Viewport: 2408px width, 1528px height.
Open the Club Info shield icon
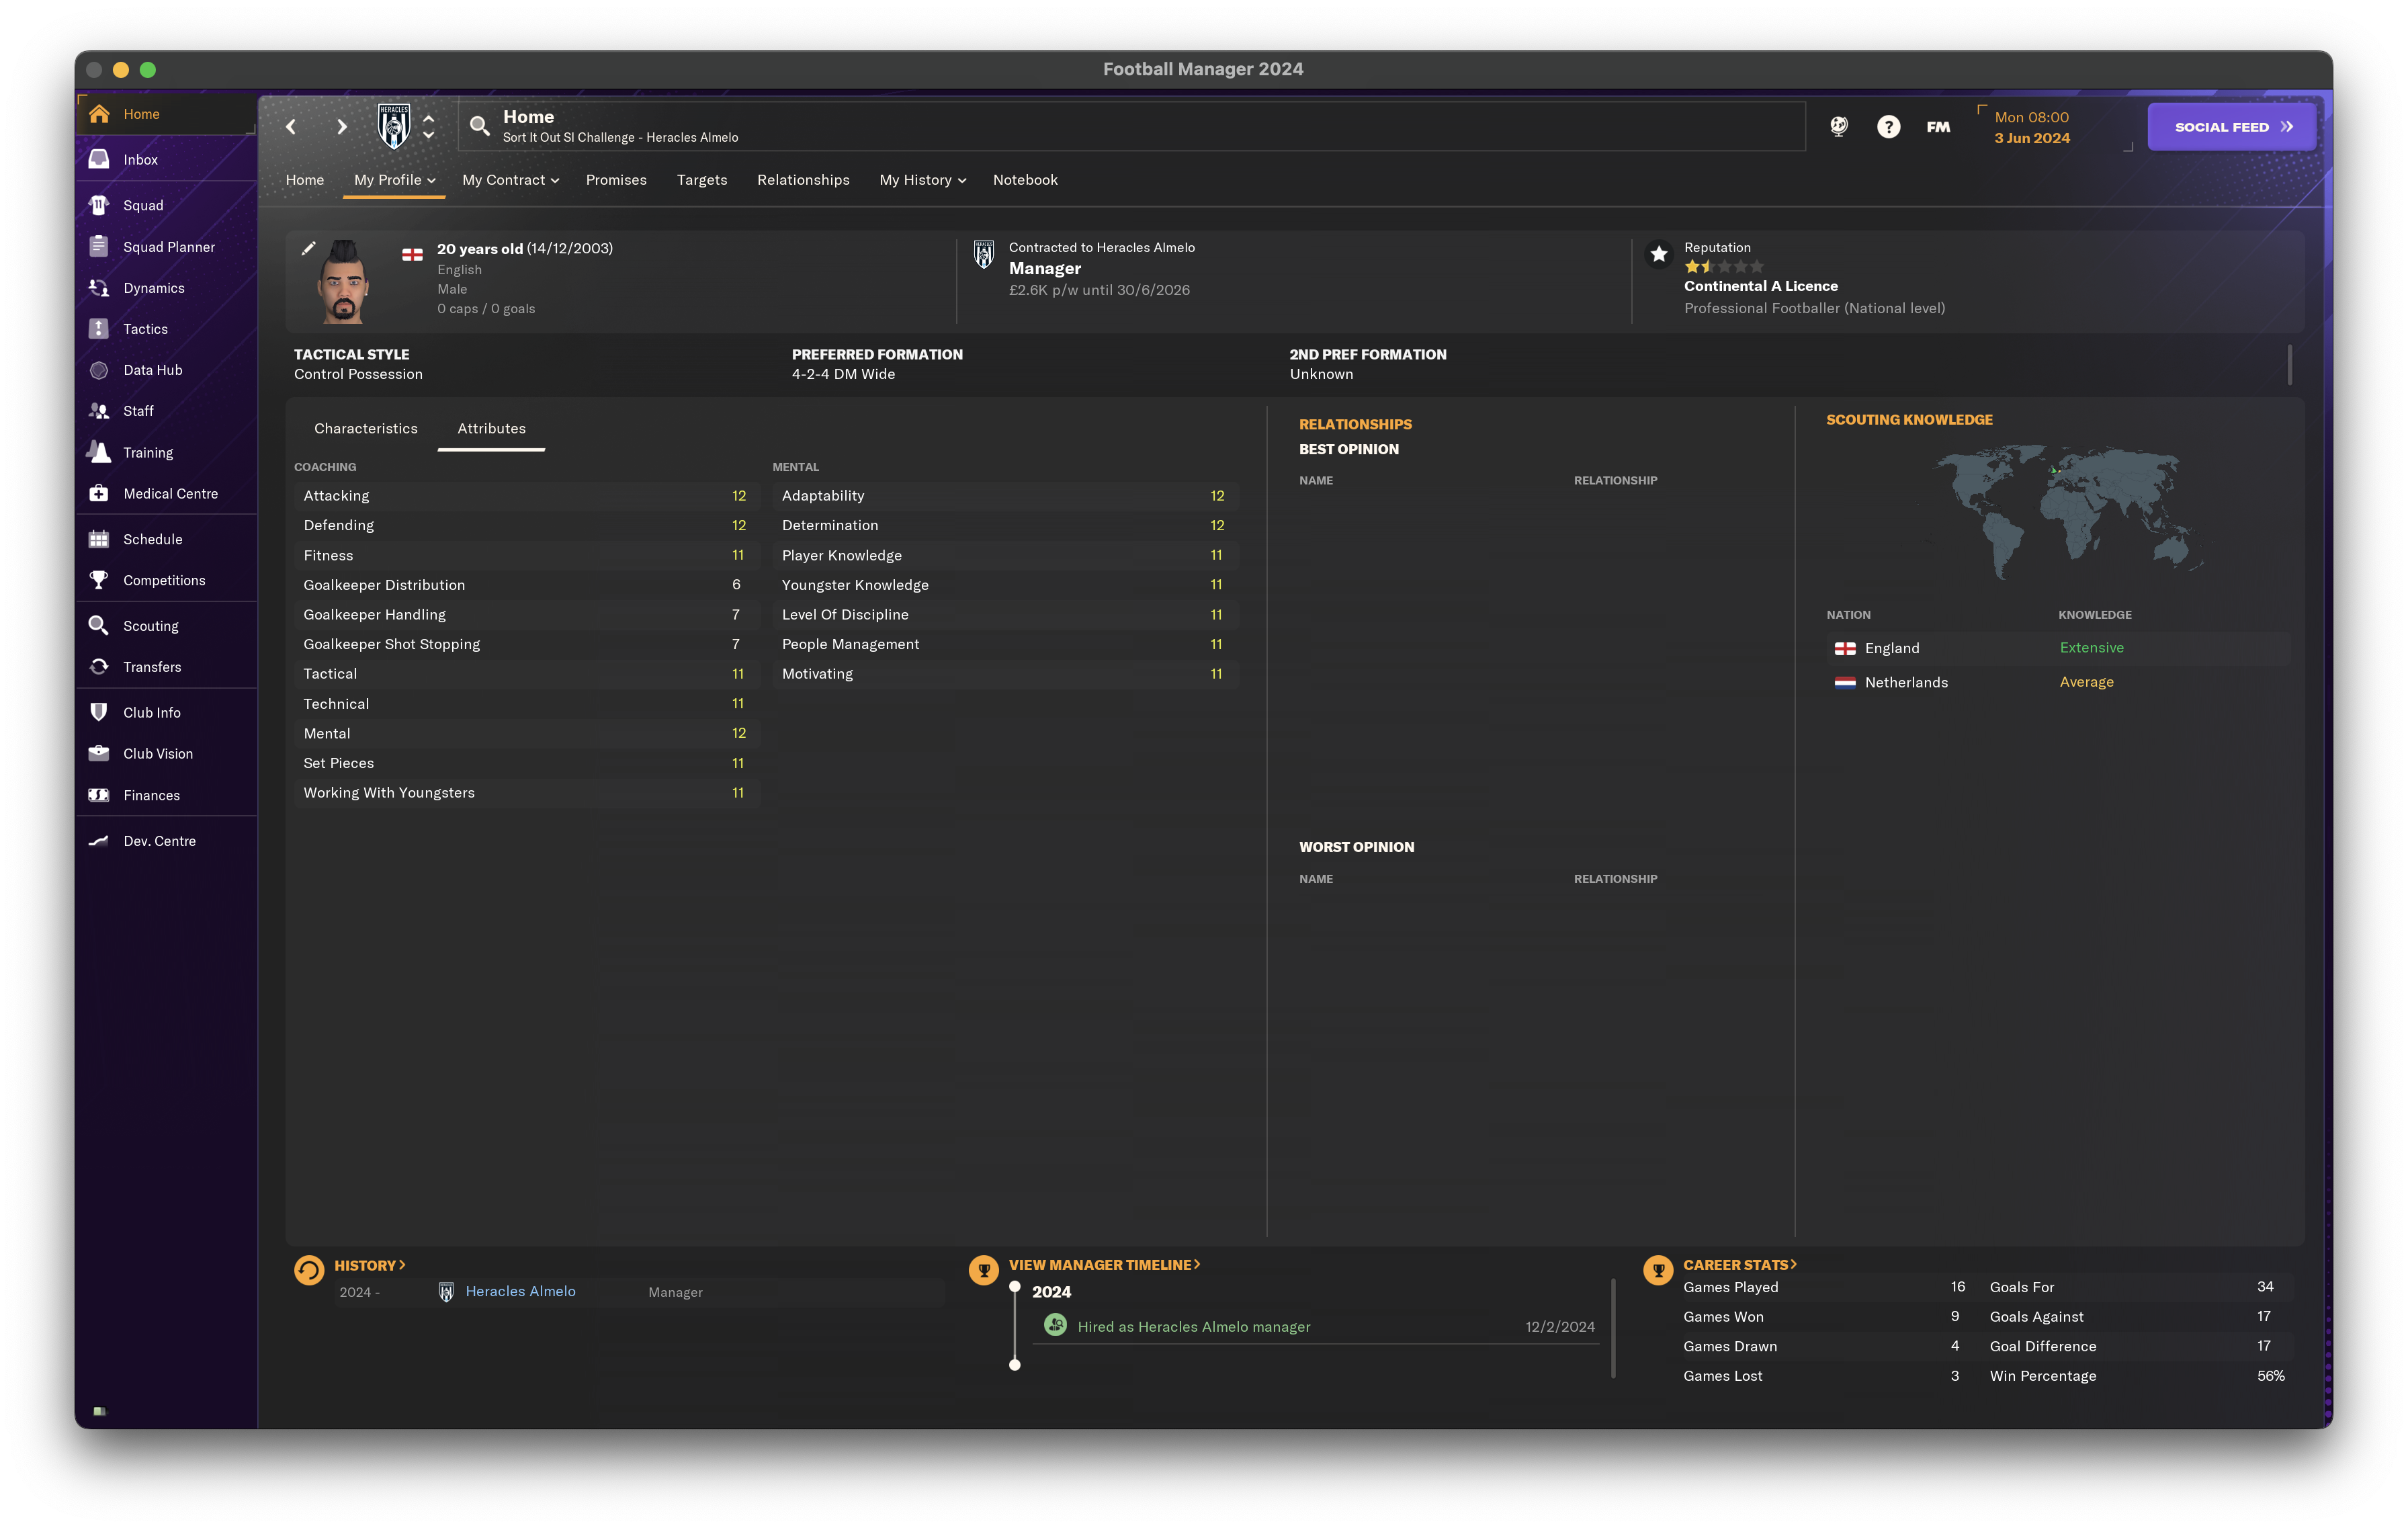pos(99,712)
